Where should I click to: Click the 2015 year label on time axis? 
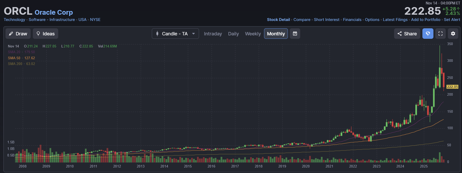(188, 166)
